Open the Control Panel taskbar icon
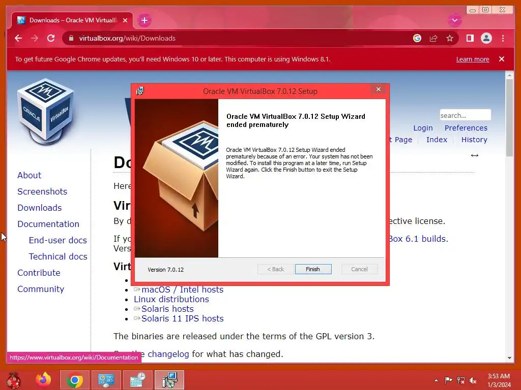 pyautogui.click(x=106, y=380)
